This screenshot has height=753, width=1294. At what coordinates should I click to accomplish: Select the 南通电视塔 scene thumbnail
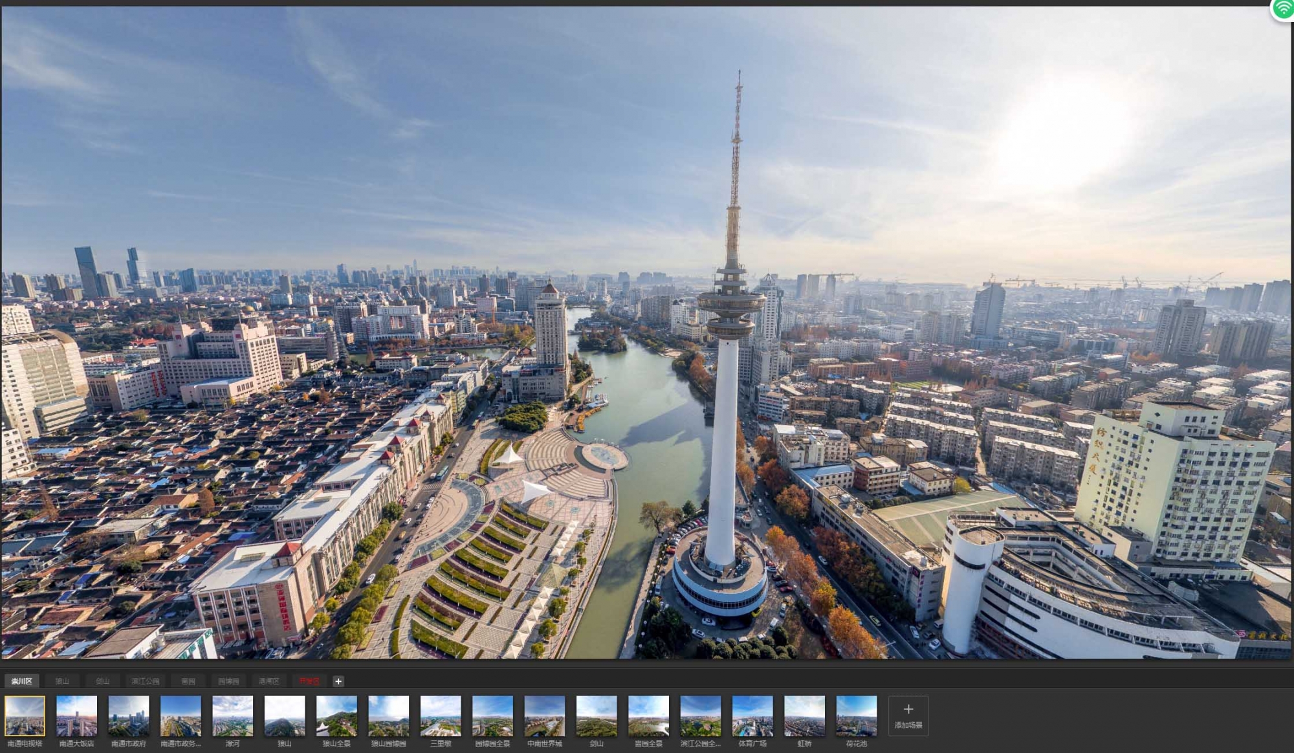click(x=25, y=715)
